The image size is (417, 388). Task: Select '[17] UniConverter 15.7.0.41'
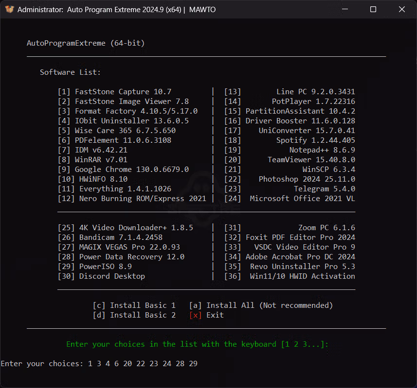tap(290, 131)
